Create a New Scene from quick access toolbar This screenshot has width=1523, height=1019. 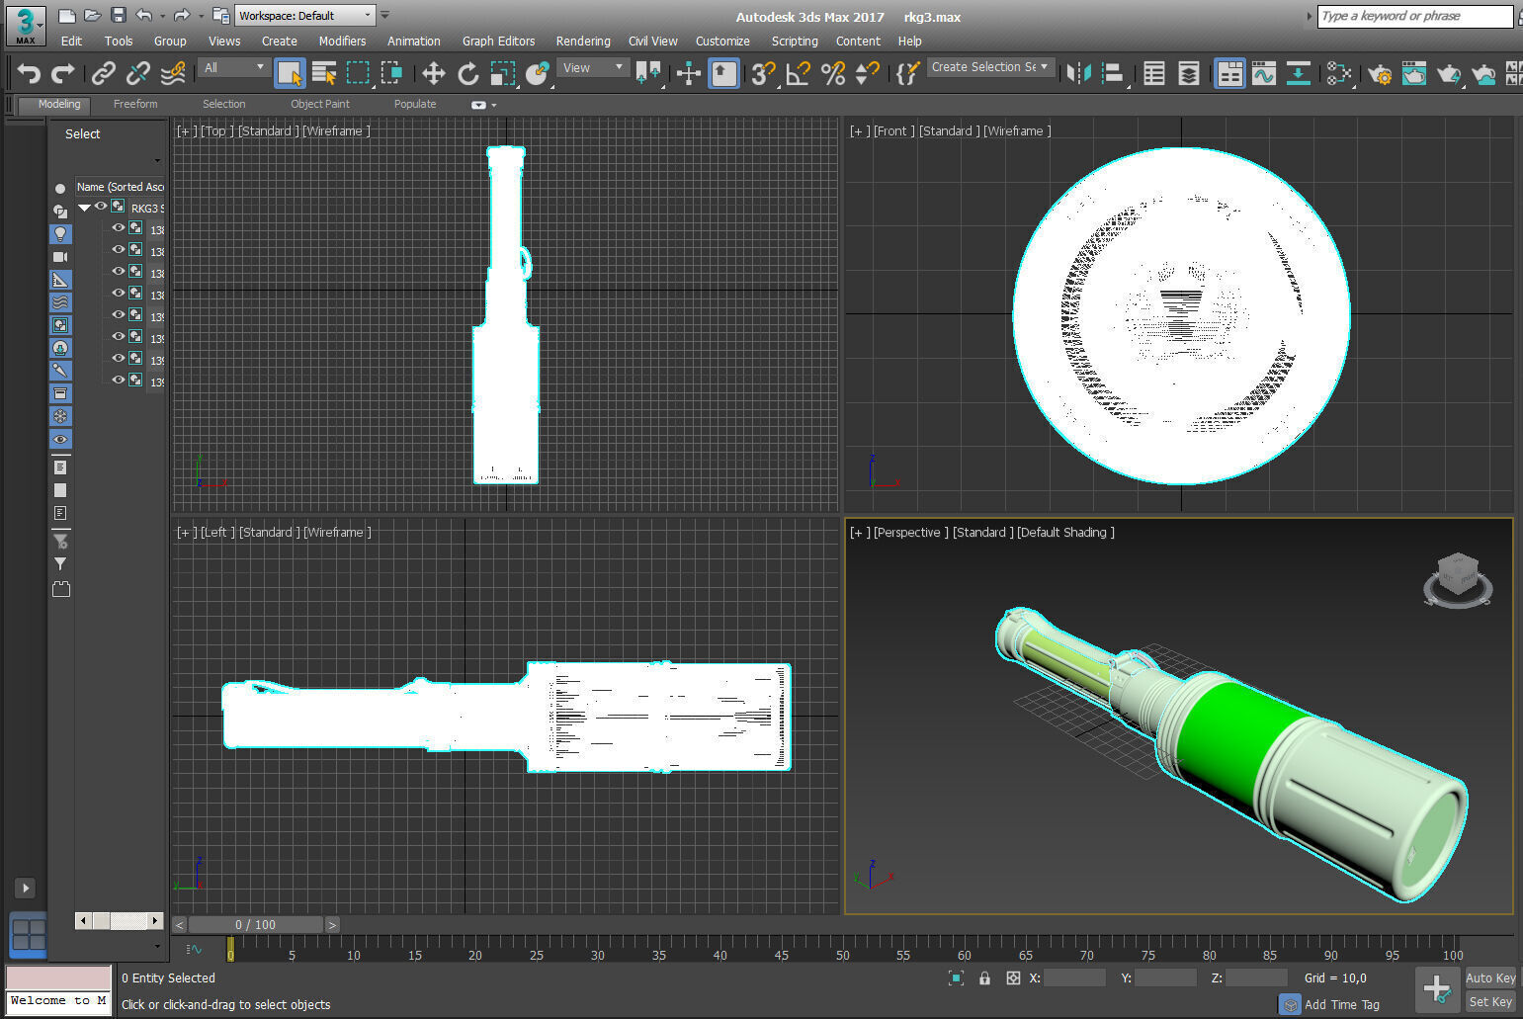tap(66, 15)
